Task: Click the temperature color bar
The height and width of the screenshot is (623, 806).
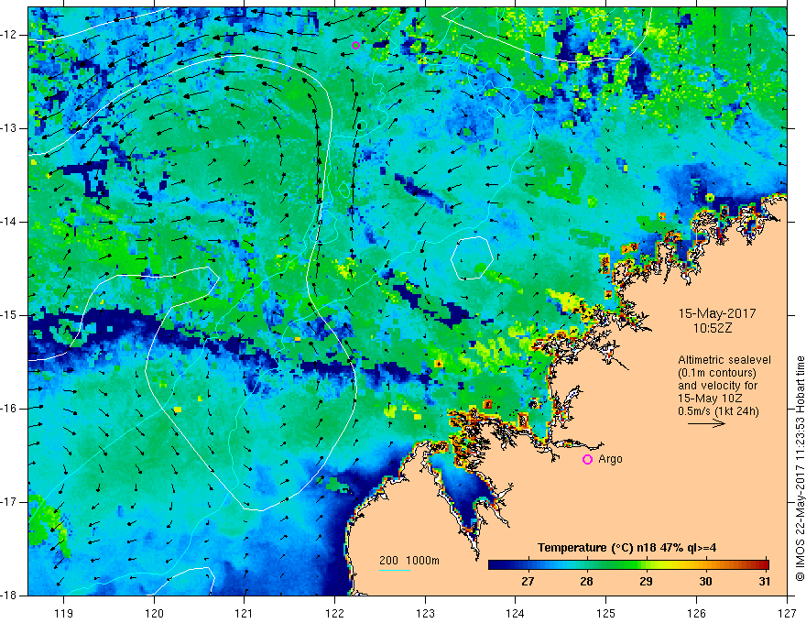Action: point(628,565)
